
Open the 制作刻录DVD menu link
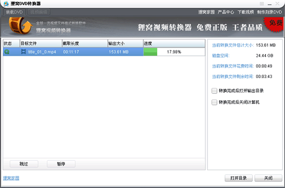point(269,12)
